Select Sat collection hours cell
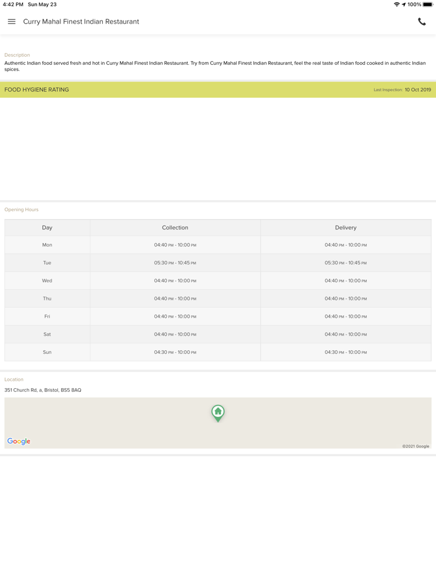The width and height of the screenshot is (436, 582). (x=175, y=334)
